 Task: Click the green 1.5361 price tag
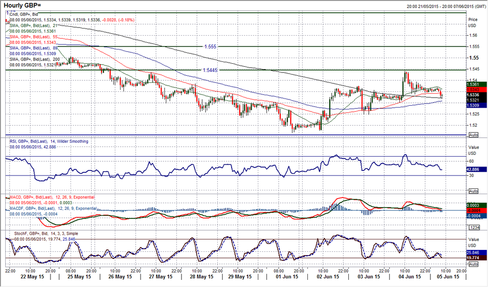click(x=476, y=84)
